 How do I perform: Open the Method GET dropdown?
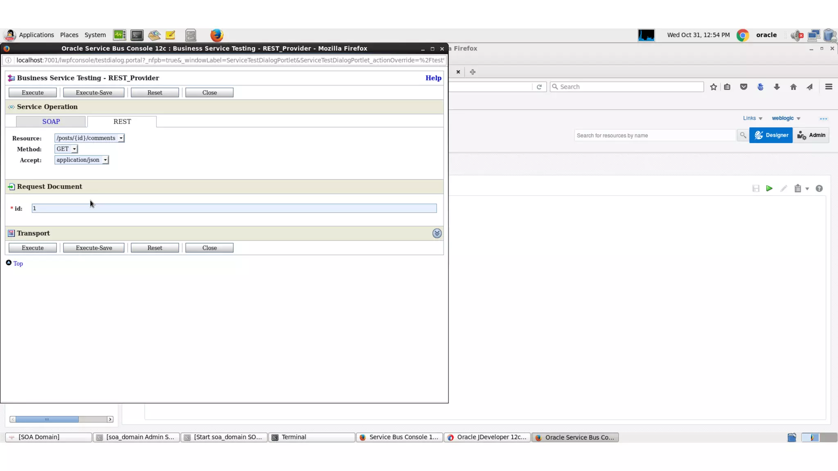(66, 149)
